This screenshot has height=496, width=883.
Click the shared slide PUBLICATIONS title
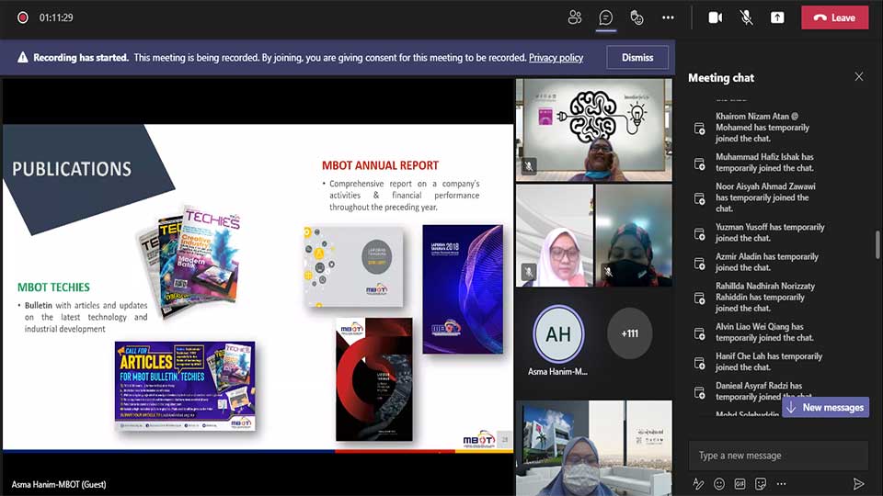[72, 169]
